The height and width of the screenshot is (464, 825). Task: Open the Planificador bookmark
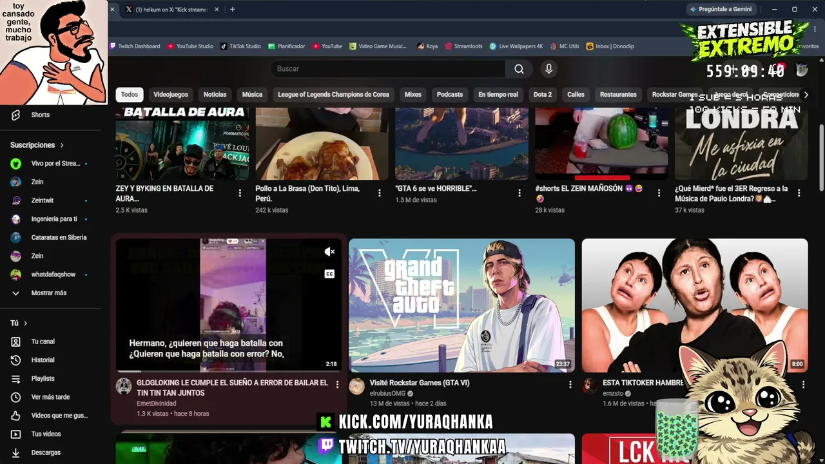click(287, 46)
